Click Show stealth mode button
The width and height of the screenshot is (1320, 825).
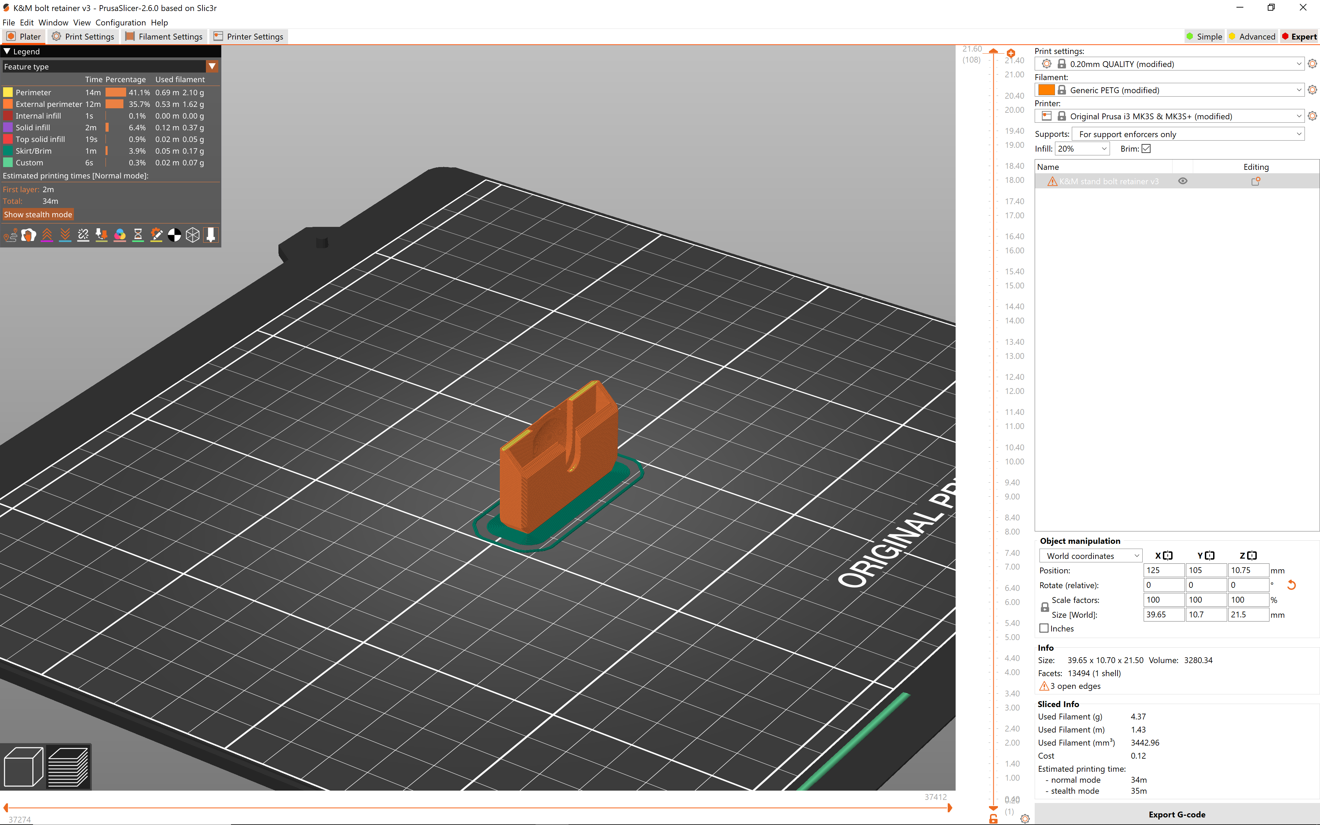click(x=38, y=214)
